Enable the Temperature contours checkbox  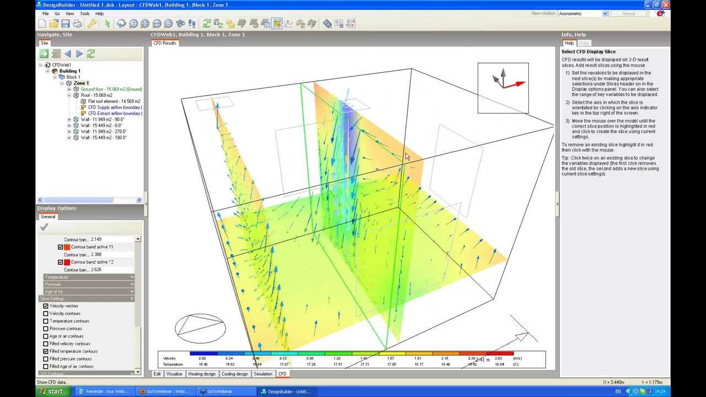[46, 321]
